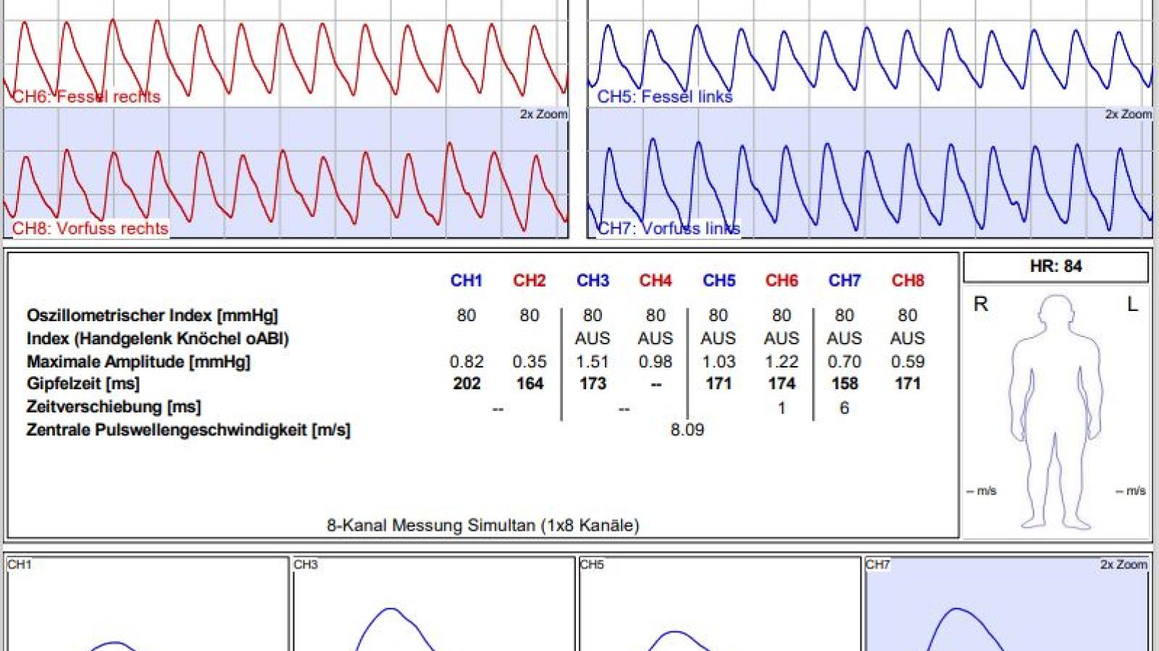Click the CH1 label of bottom pulse panel
Image resolution: width=1159 pixels, height=651 pixels.
[x=20, y=564]
